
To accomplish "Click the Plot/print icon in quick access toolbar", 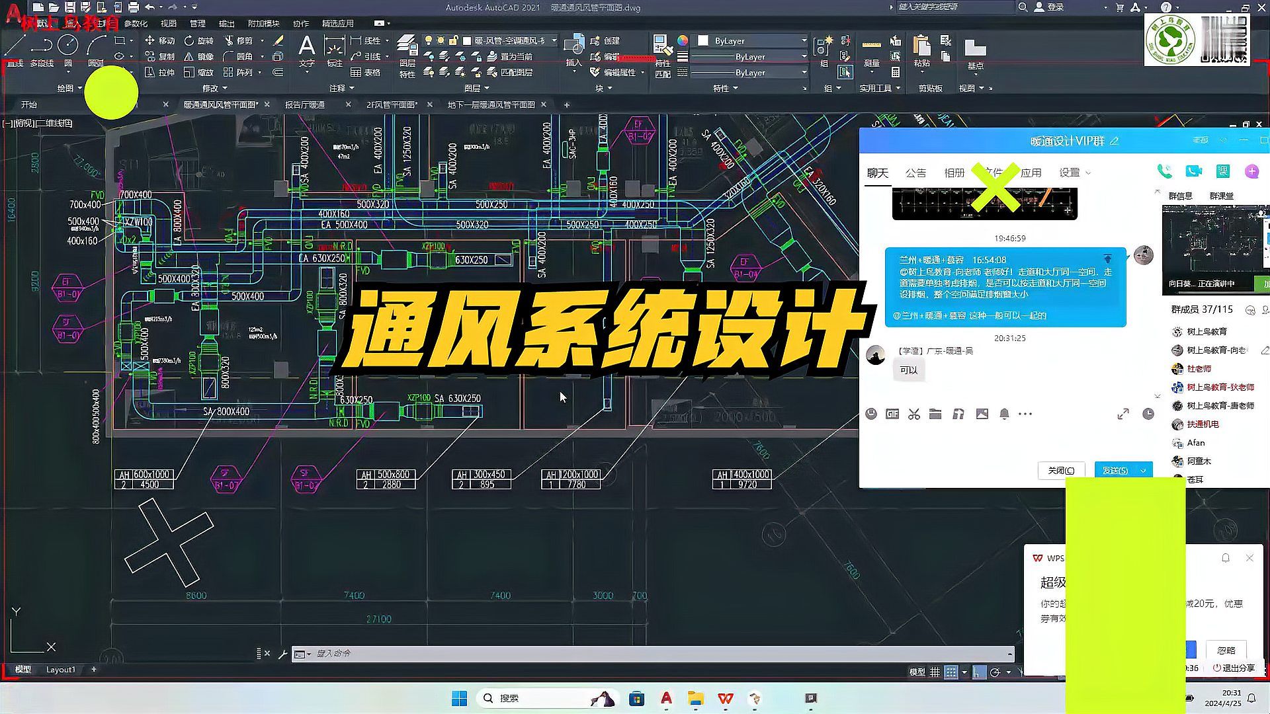I will (x=134, y=7).
